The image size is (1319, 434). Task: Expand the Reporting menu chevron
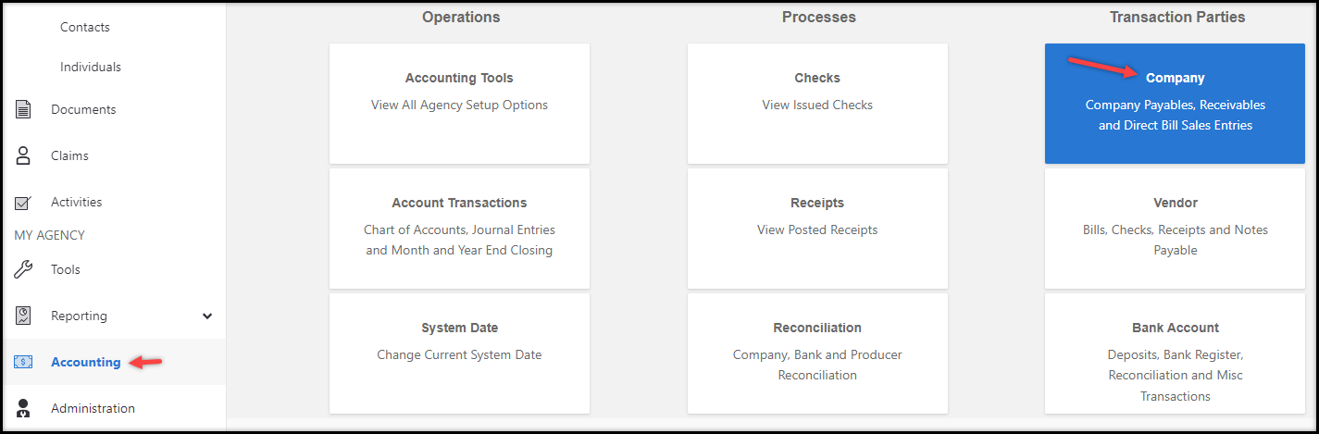point(207,316)
